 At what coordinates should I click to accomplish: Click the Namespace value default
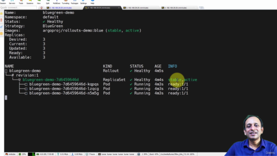51,17
